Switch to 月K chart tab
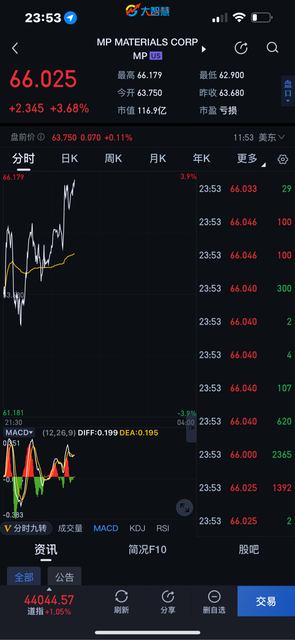 [x=157, y=159]
